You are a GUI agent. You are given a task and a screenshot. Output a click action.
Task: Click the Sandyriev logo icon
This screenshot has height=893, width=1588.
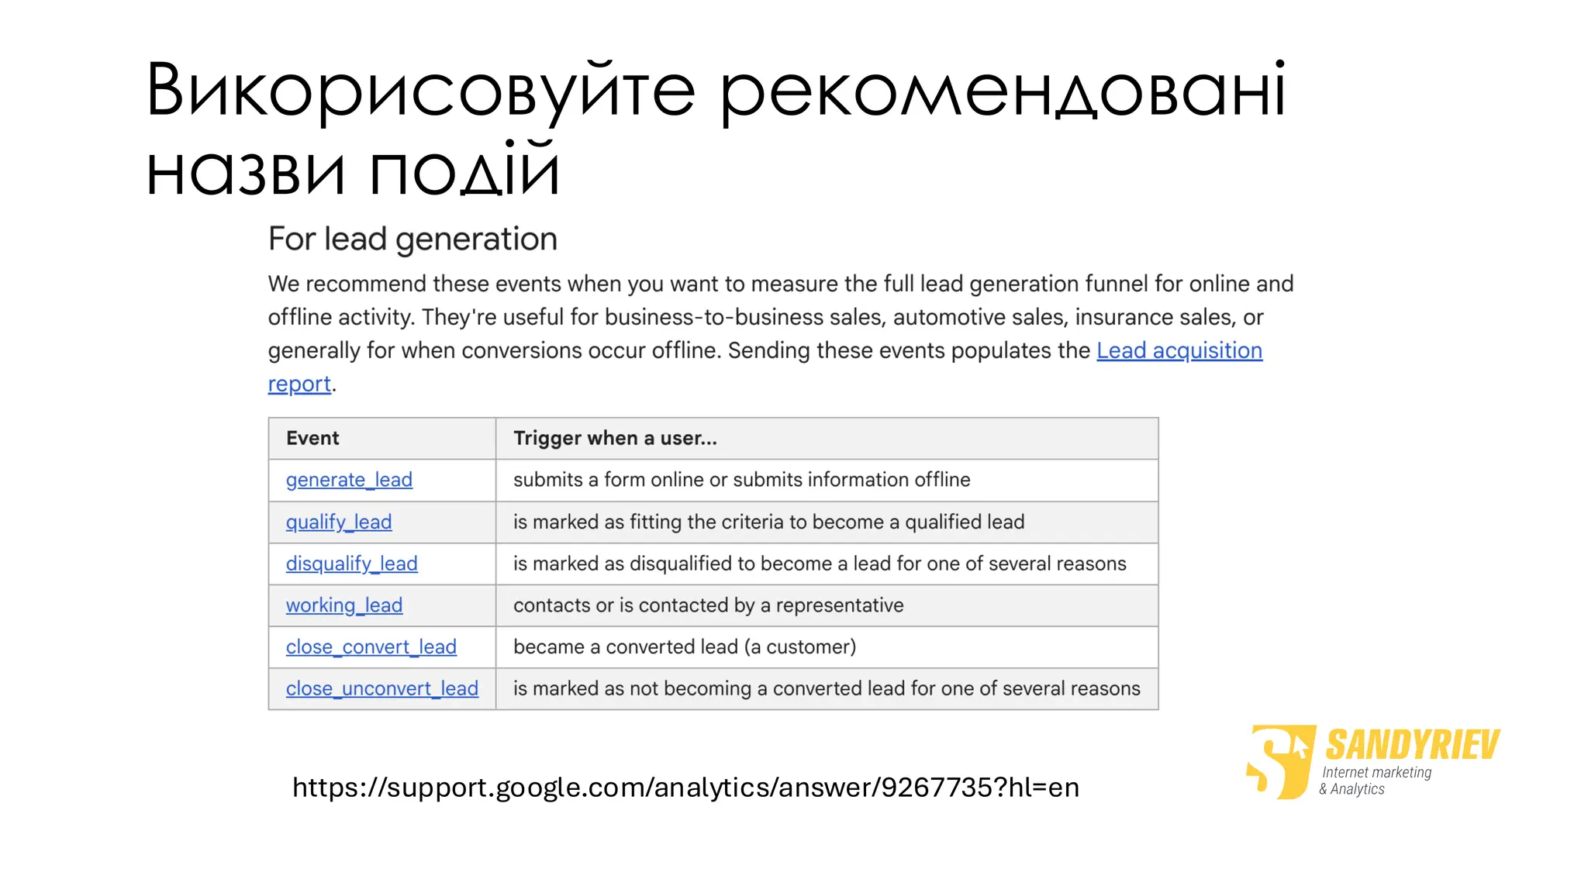pyautogui.click(x=1280, y=762)
